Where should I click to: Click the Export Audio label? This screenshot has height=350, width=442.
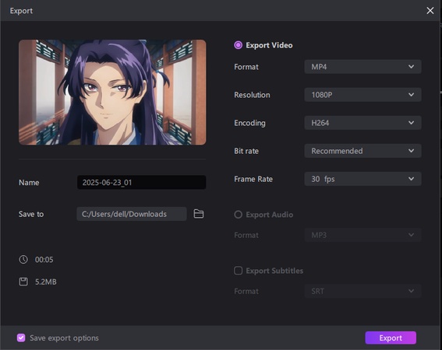(x=269, y=215)
